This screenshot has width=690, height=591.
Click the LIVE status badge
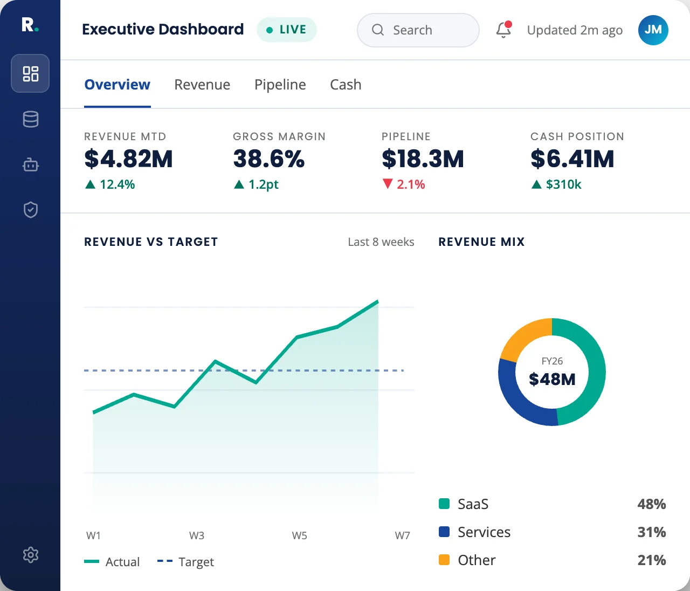point(287,30)
